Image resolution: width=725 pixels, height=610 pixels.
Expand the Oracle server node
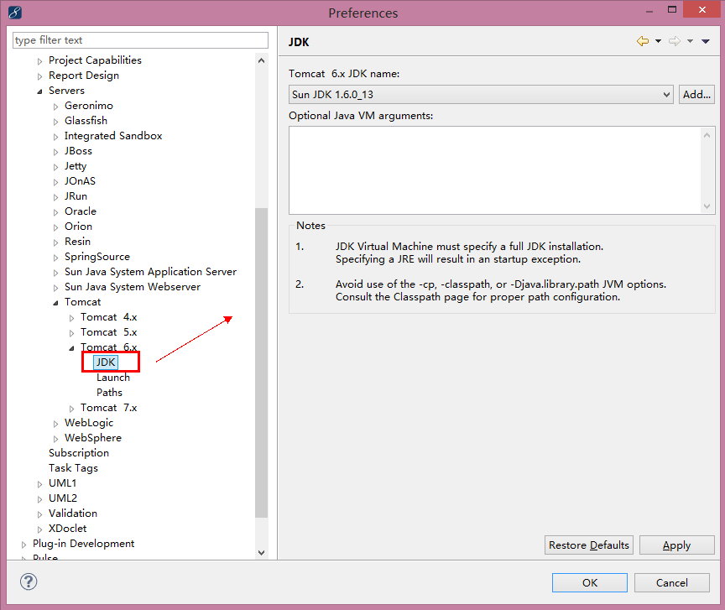[x=55, y=212]
